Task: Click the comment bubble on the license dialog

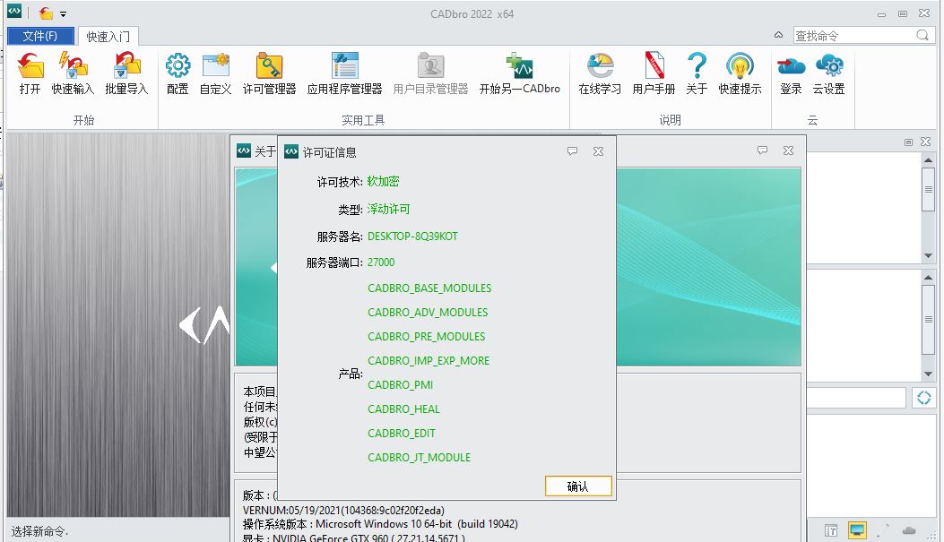Action: (x=572, y=151)
